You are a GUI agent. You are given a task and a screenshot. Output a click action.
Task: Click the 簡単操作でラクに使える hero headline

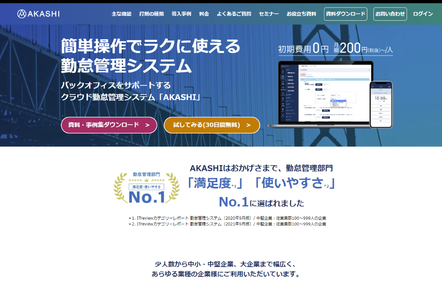150,45
